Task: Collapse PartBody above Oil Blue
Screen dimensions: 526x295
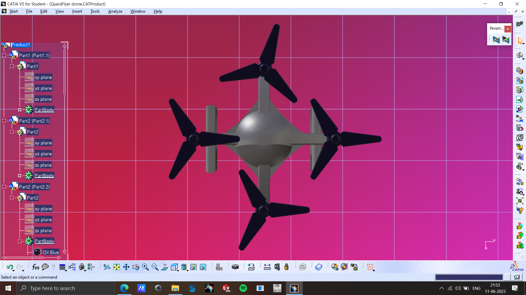Action: pos(20,241)
